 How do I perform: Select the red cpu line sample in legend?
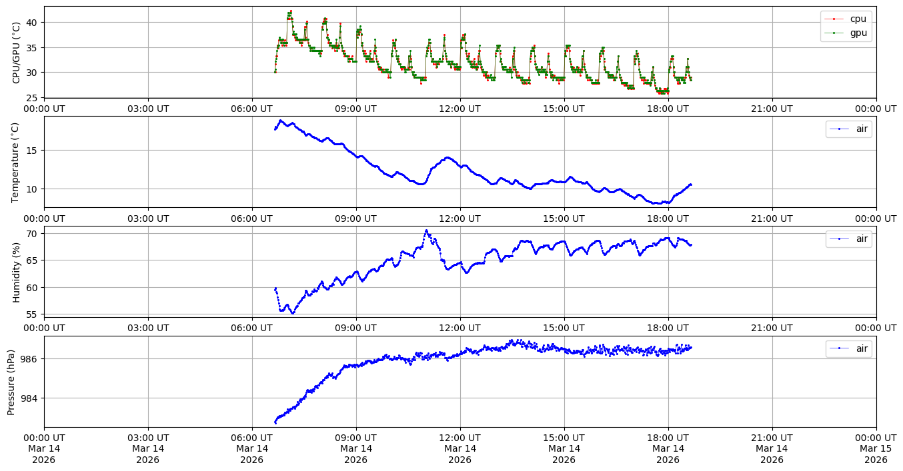coord(834,19)
